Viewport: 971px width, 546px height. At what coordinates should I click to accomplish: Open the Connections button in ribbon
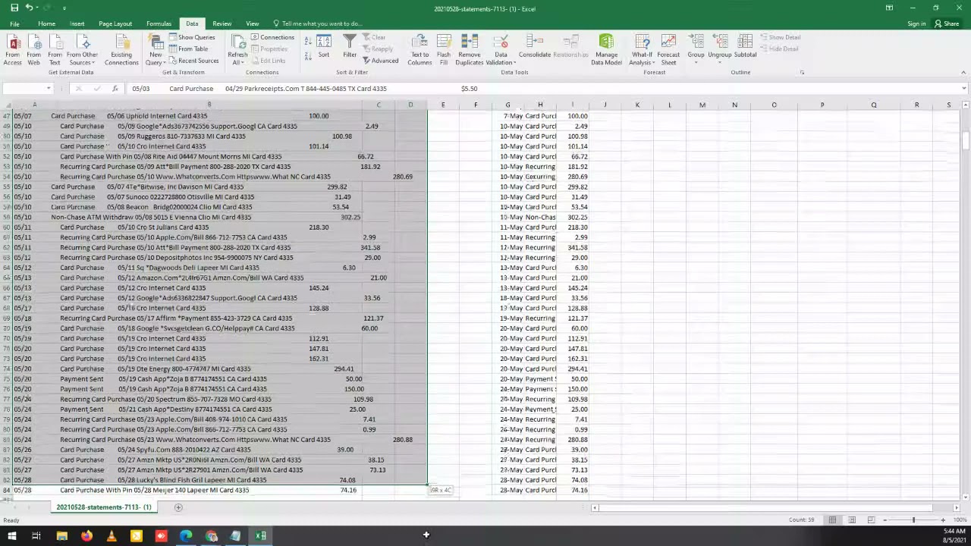pos(272,37)
